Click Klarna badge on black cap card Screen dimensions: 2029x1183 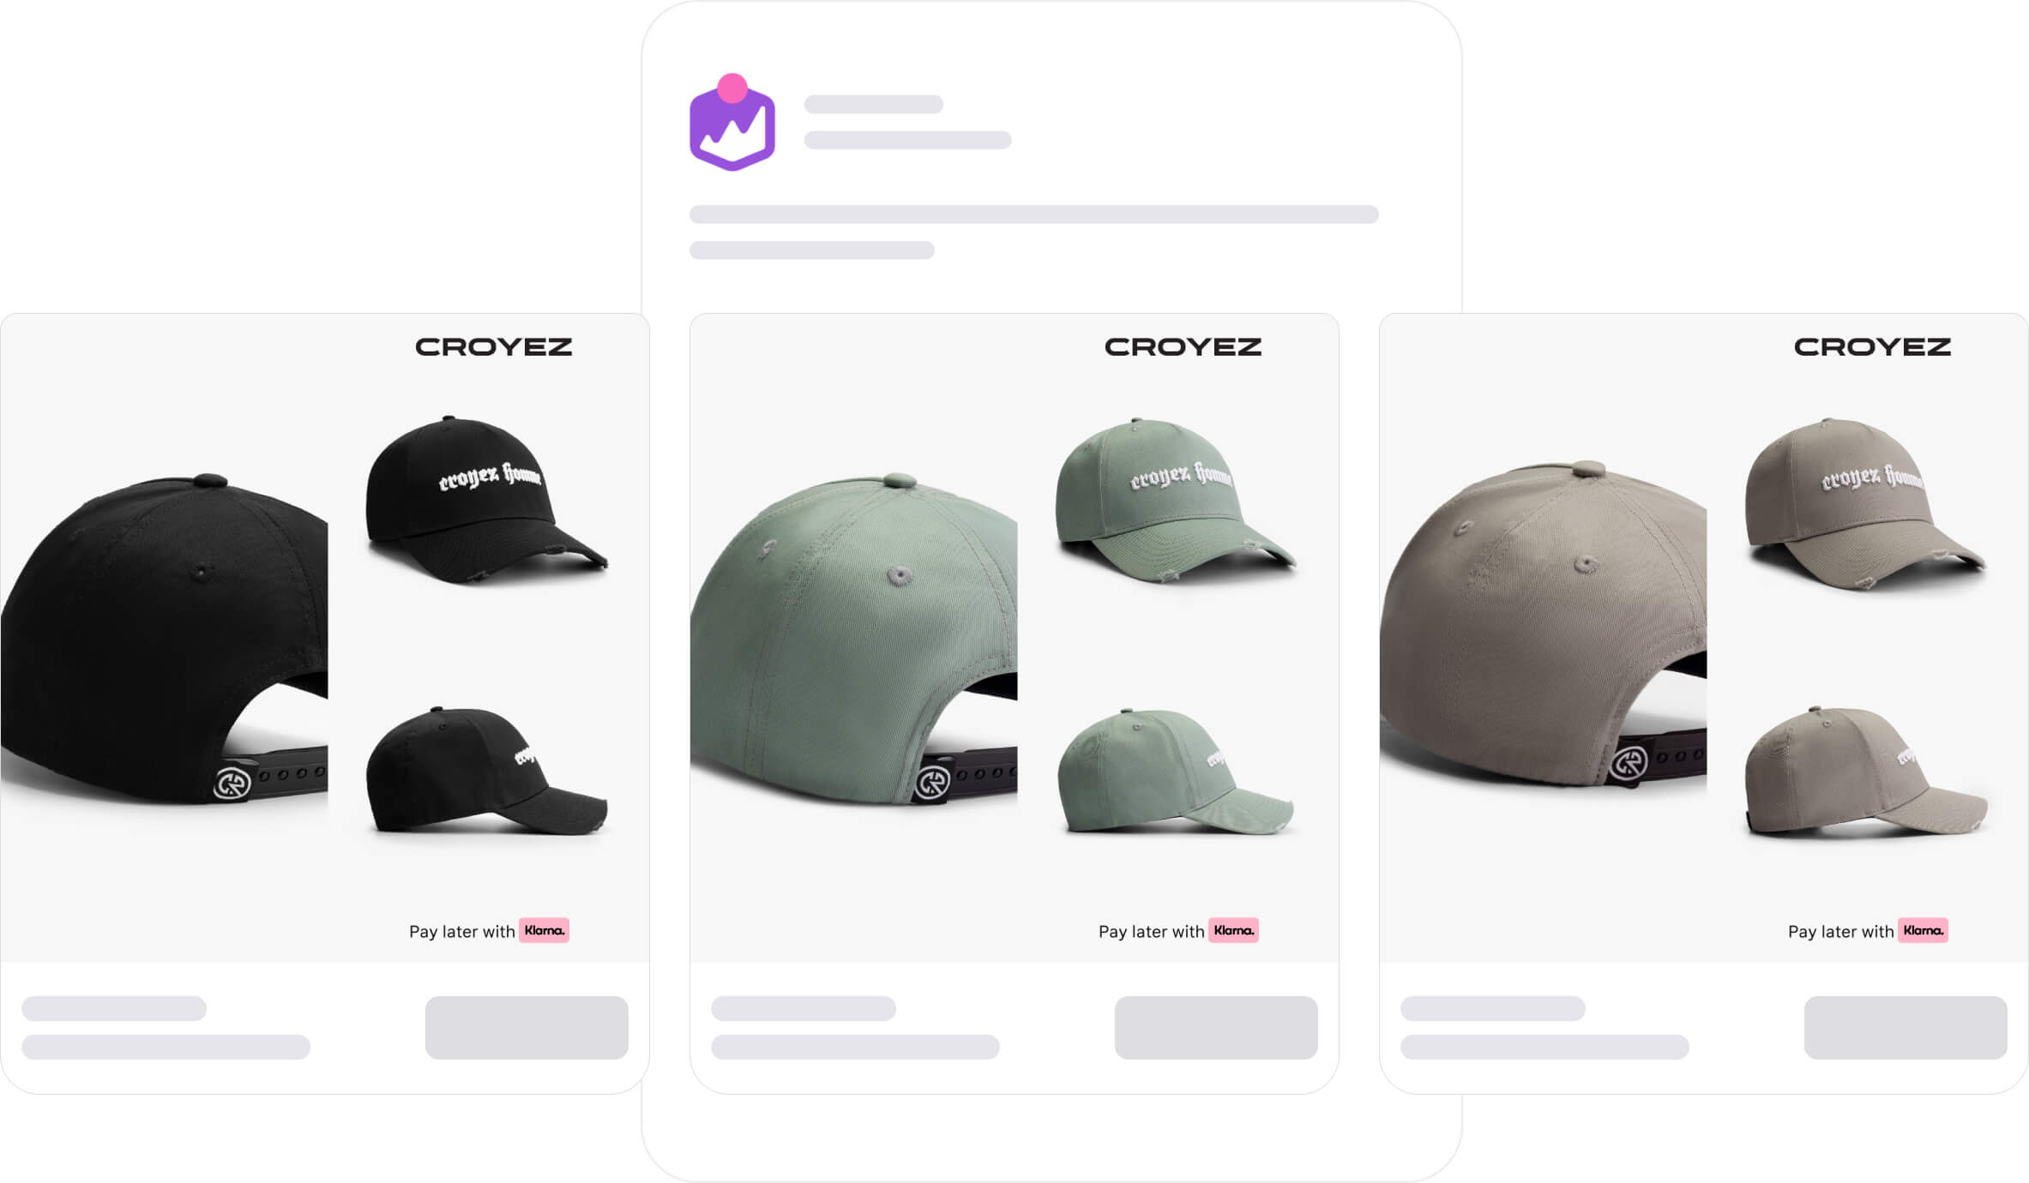544,930
